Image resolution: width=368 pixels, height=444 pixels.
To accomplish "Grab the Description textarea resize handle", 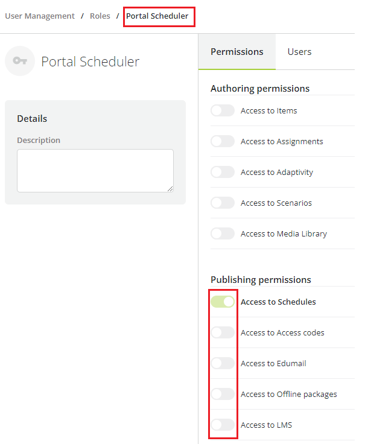I will [x=170, y=189].
